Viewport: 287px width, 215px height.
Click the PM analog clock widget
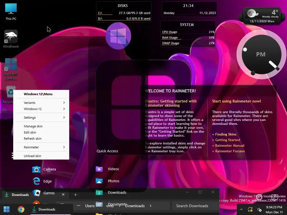[261, 54]
